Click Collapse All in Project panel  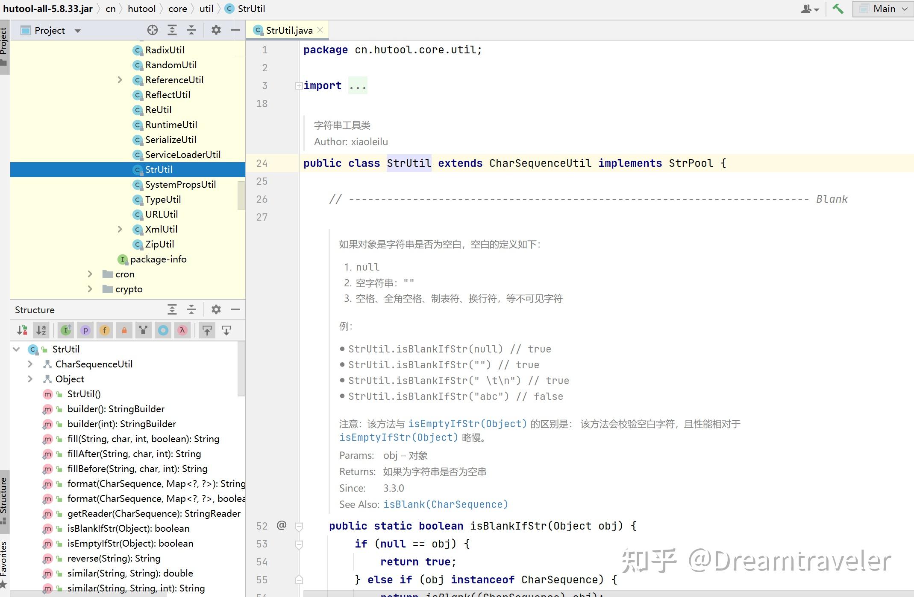coord(191,30)
